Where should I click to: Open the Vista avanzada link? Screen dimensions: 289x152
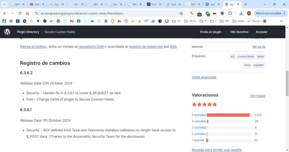click(204, 77)
